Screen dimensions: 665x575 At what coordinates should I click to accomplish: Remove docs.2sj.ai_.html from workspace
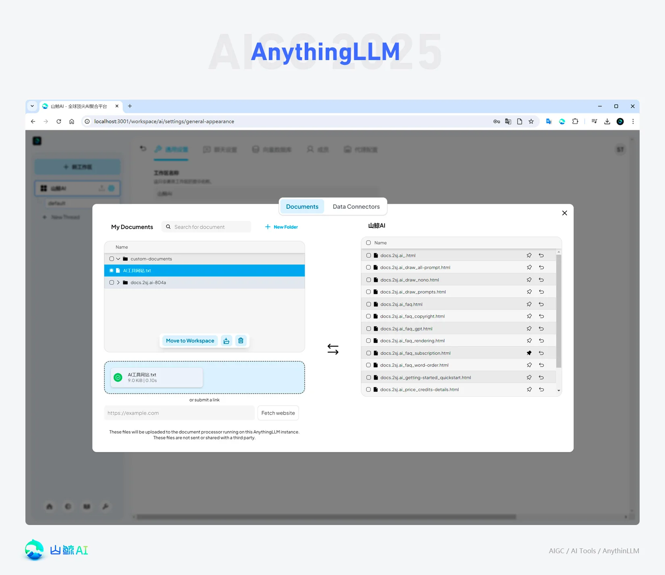point(541,255)
